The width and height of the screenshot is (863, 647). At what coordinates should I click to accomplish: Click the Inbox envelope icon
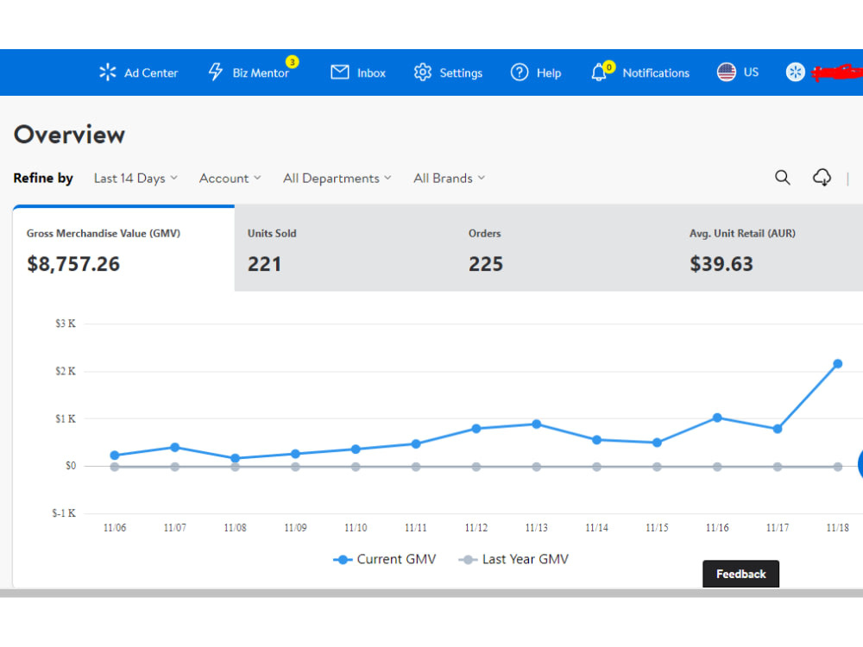coord(339,72)
